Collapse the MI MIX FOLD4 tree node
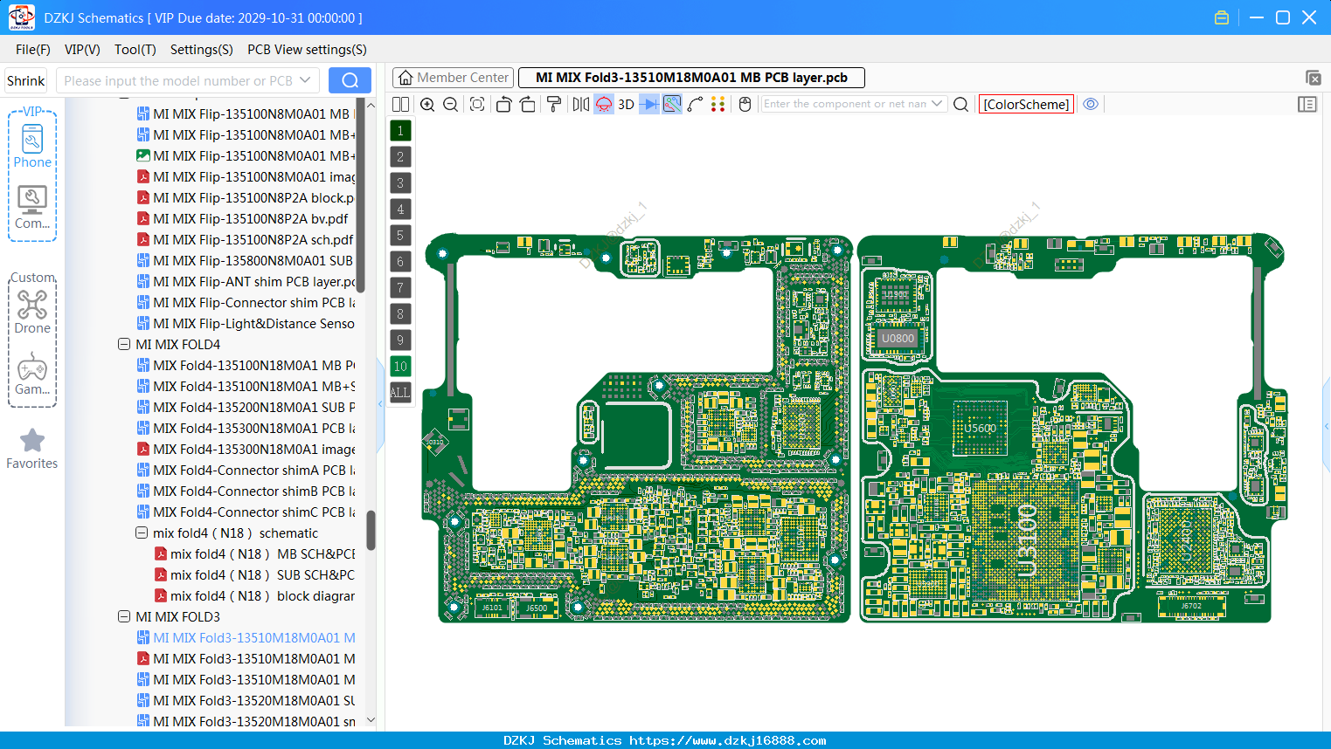Viewport: 1331px width, 749px height. coord(124,345)
